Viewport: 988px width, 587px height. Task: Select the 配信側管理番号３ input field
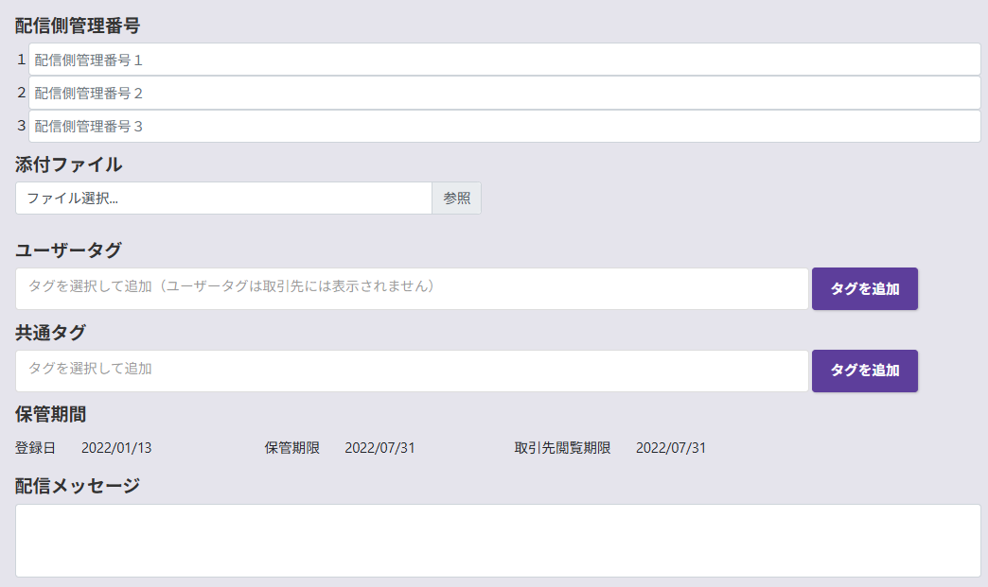(x=503, y=126)
